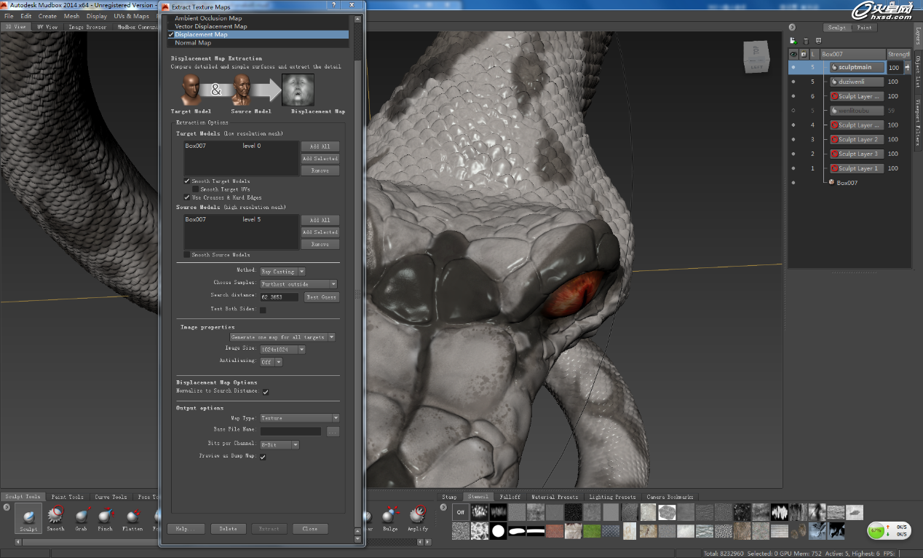
Task: Collapse the sculpt tools tray arrow
Action: pyautogui.click(x=7, y=508)
